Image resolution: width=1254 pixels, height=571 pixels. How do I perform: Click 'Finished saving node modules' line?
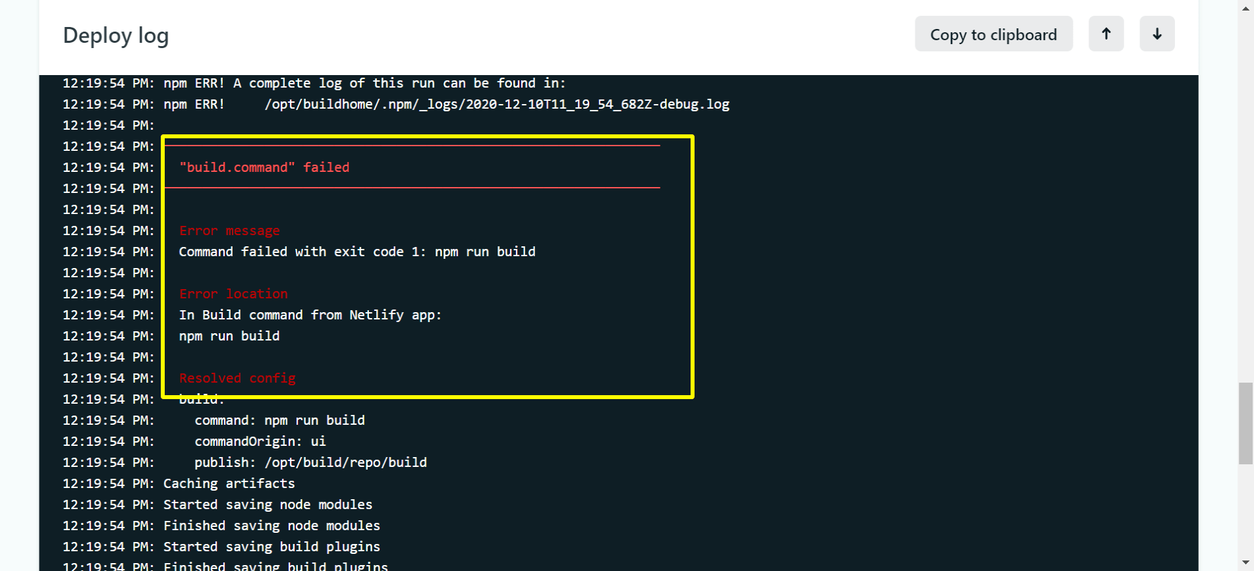point(272,526)
